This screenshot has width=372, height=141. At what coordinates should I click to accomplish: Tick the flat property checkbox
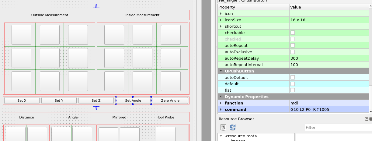[293, 90]
